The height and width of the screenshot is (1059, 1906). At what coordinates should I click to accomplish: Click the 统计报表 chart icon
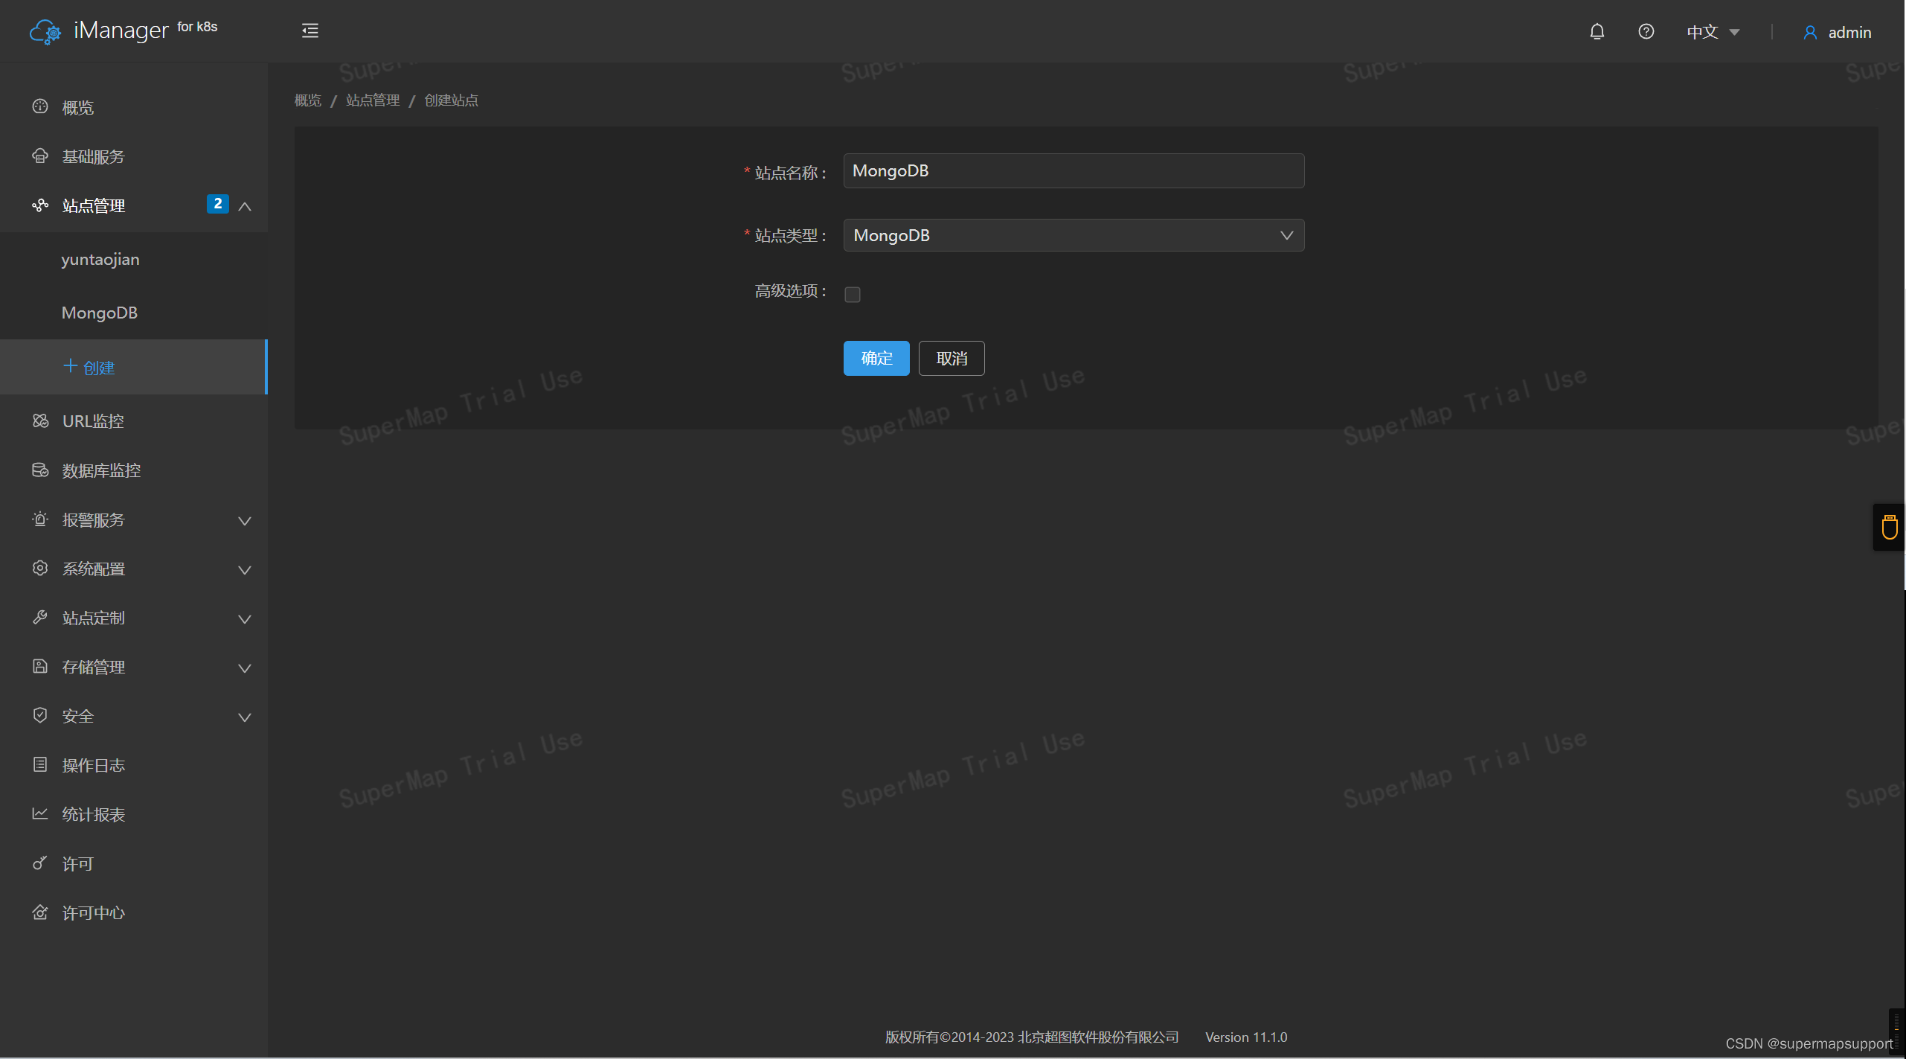click(x=40, y=813)
